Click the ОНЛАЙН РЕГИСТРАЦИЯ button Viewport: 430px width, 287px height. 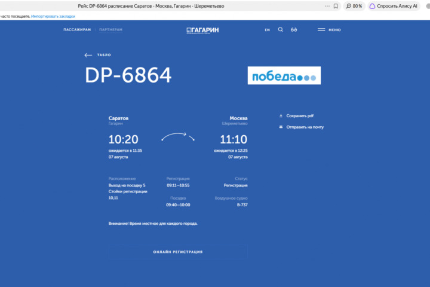coord(178,252)
